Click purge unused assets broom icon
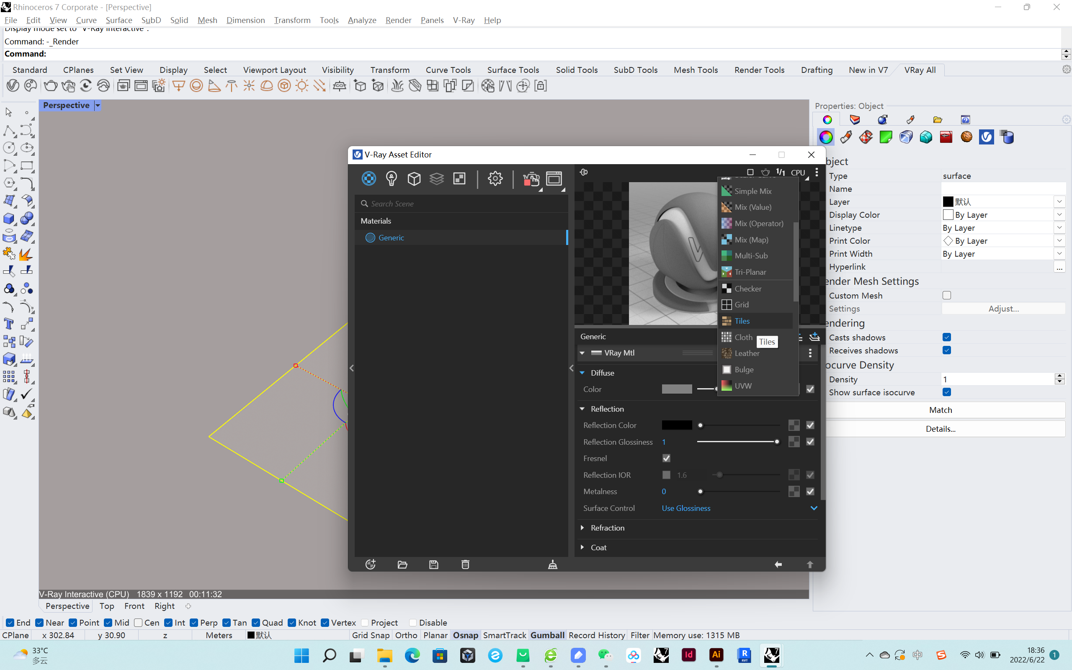 tap(552, 564)
